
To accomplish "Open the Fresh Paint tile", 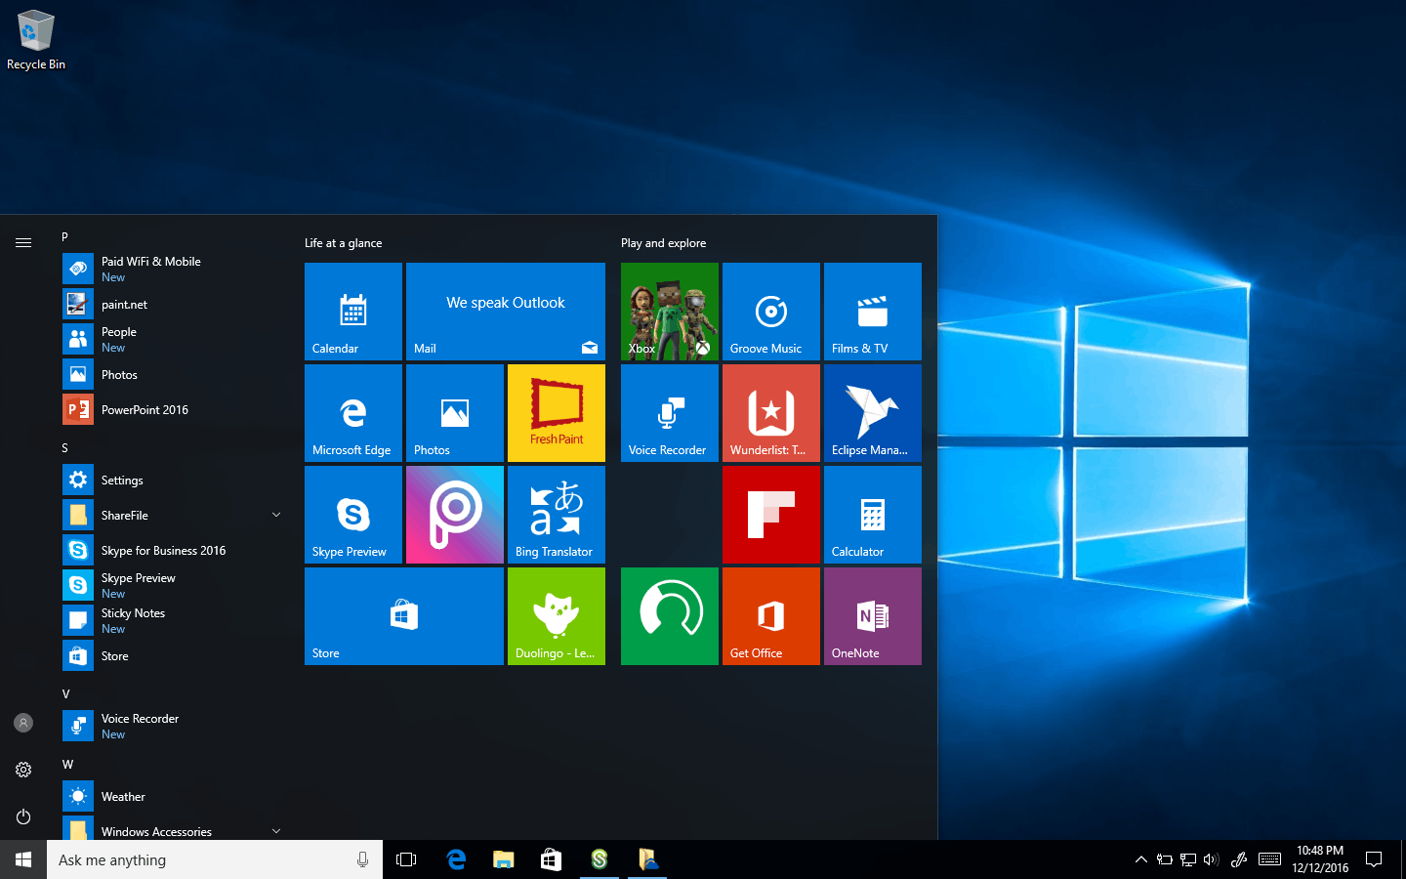I will click(557, 413).
